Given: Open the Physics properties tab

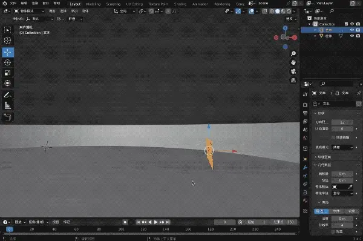Looking at the screenshot, I should coord(305,176).
